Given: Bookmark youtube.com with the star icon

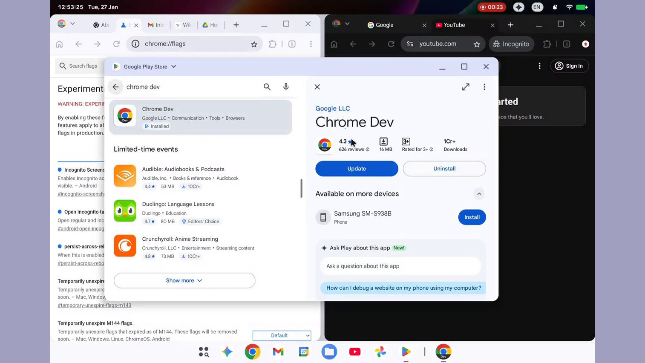Looking at the screenshot, I should 477,44.
